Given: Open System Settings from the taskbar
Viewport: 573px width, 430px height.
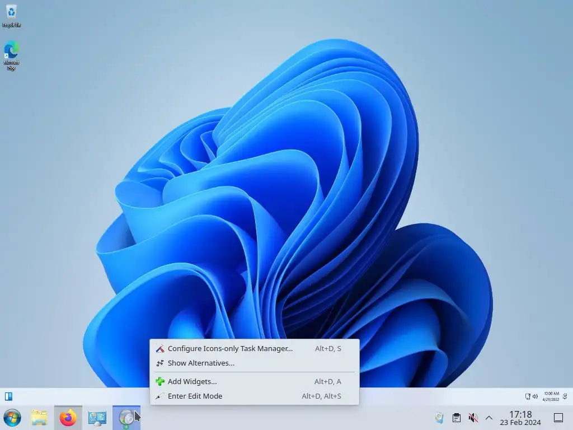Looking at the screenshot, I should (97, 418).
